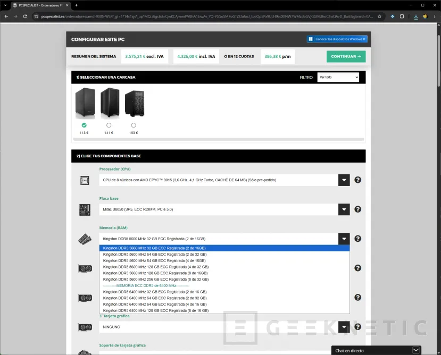Click the case list horizontal scrollbar
The image size is (441, 355).
(219, 139)
